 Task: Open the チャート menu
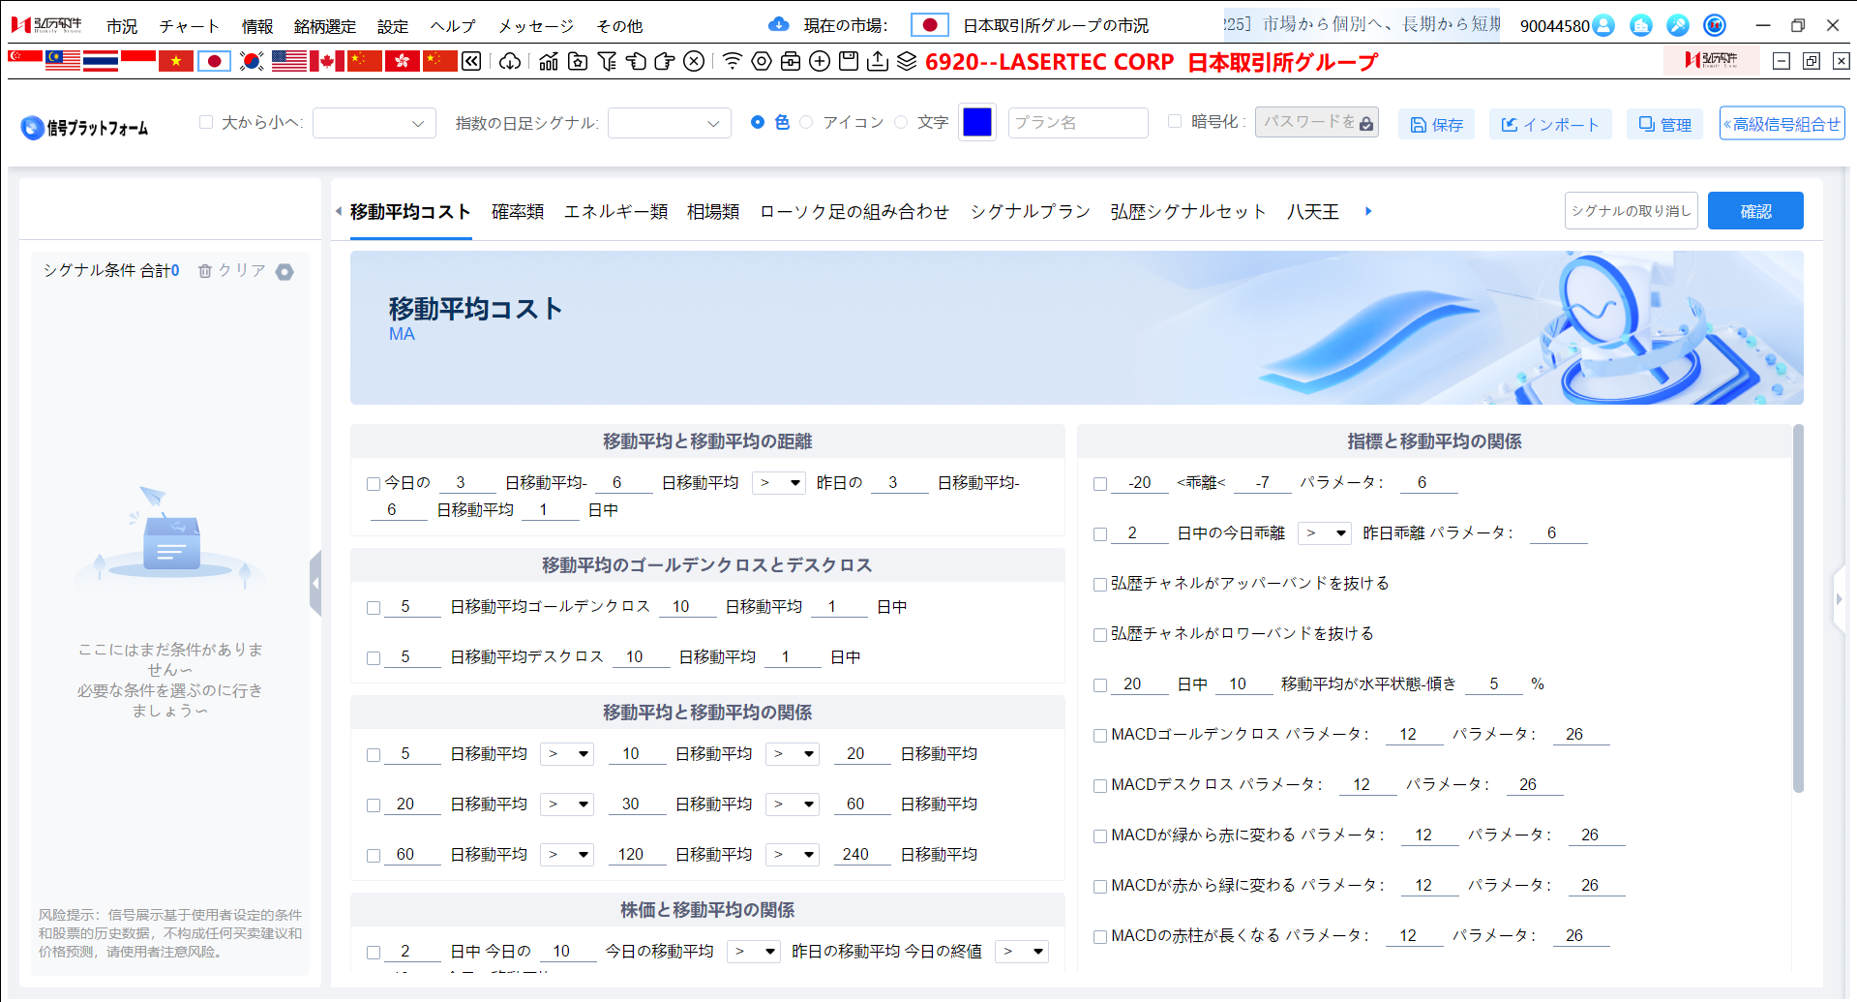(190, 26)
